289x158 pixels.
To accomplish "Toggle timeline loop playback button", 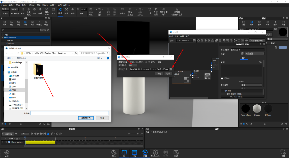I will (x=48, y=134).
